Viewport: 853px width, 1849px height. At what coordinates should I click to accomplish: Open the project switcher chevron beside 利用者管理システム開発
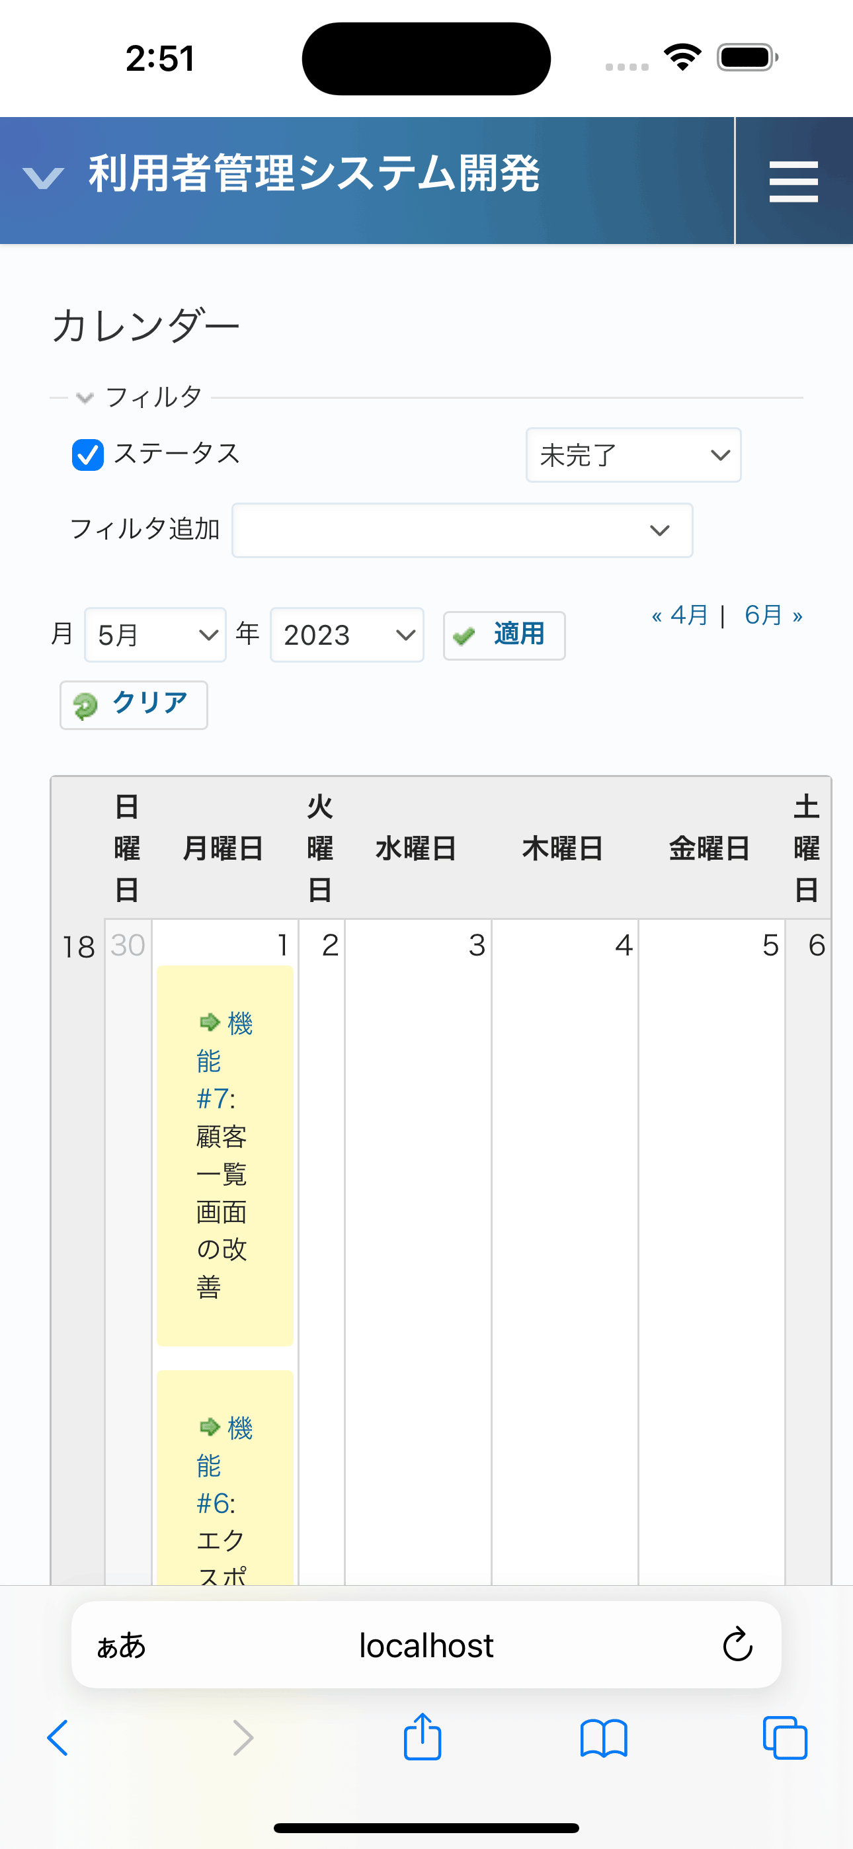pos(42,179)
